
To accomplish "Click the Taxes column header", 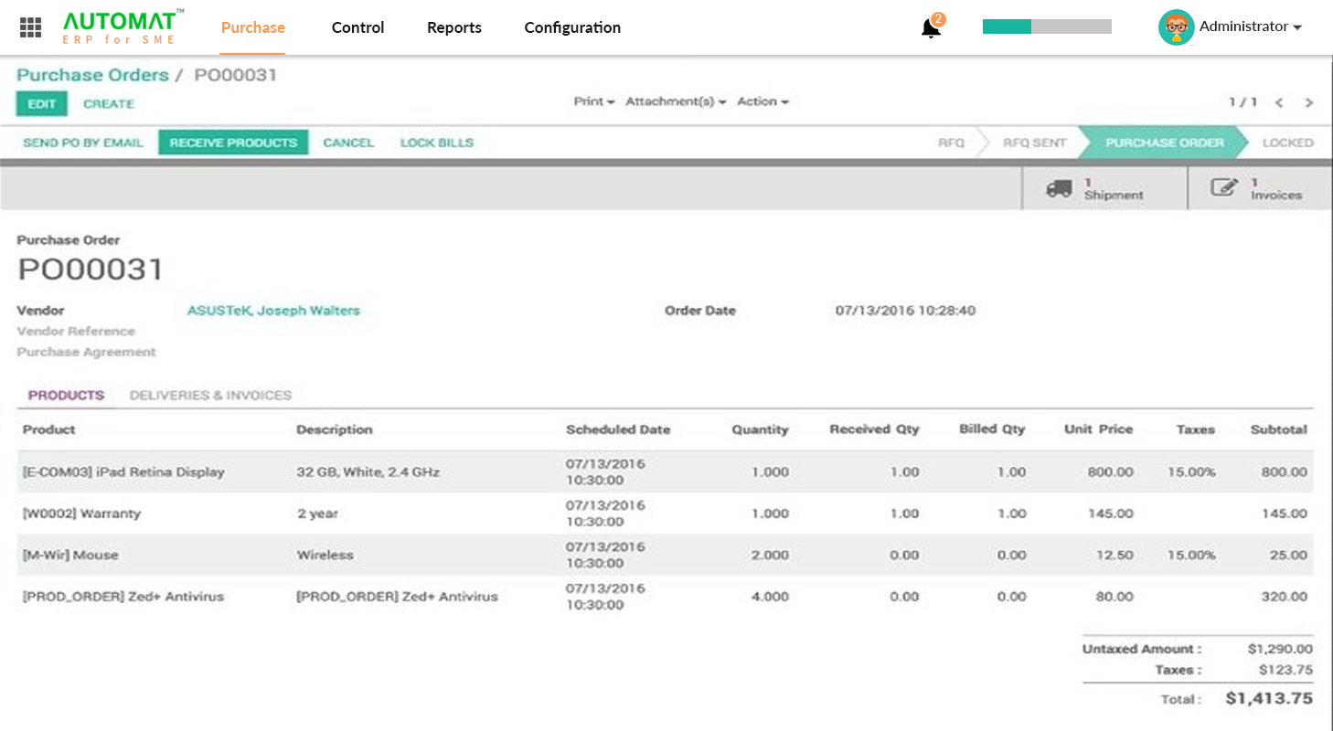I will click(x=1196, y=429).
